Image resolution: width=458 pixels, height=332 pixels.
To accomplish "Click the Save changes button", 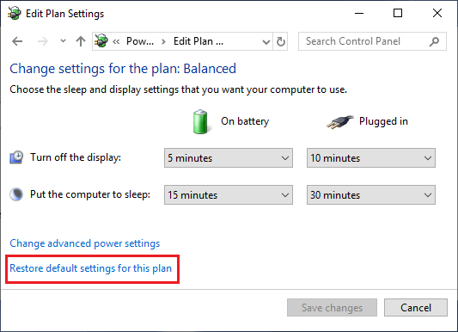I will [332, 307].
